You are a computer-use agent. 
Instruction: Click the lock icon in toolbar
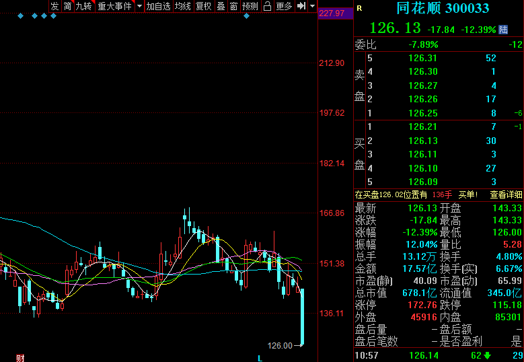tap(267, 6)
